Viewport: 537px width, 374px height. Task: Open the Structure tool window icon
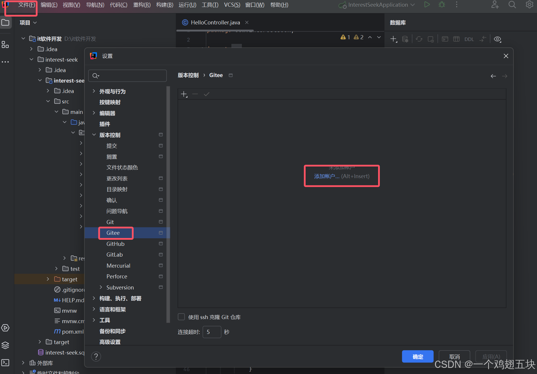tap(5, 44)
